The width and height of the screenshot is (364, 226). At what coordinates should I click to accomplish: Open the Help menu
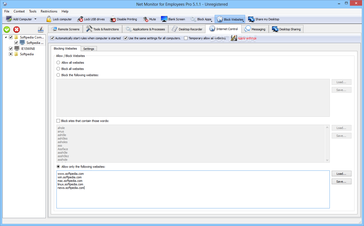(x=65, y=11)
